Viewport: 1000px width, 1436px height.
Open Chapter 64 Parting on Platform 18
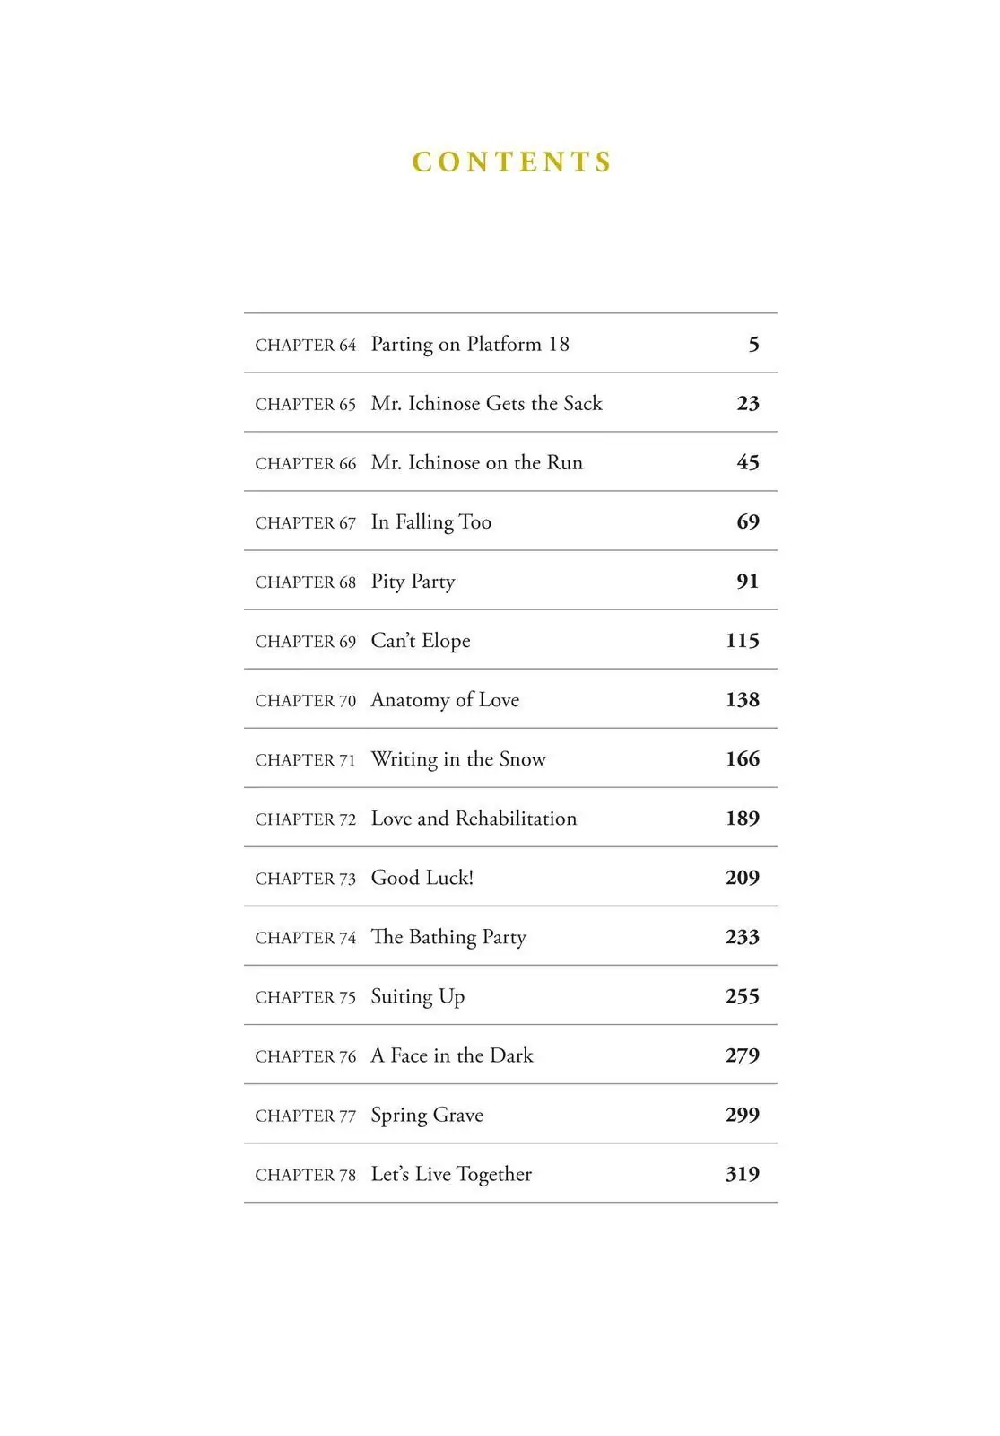[510, 344]
